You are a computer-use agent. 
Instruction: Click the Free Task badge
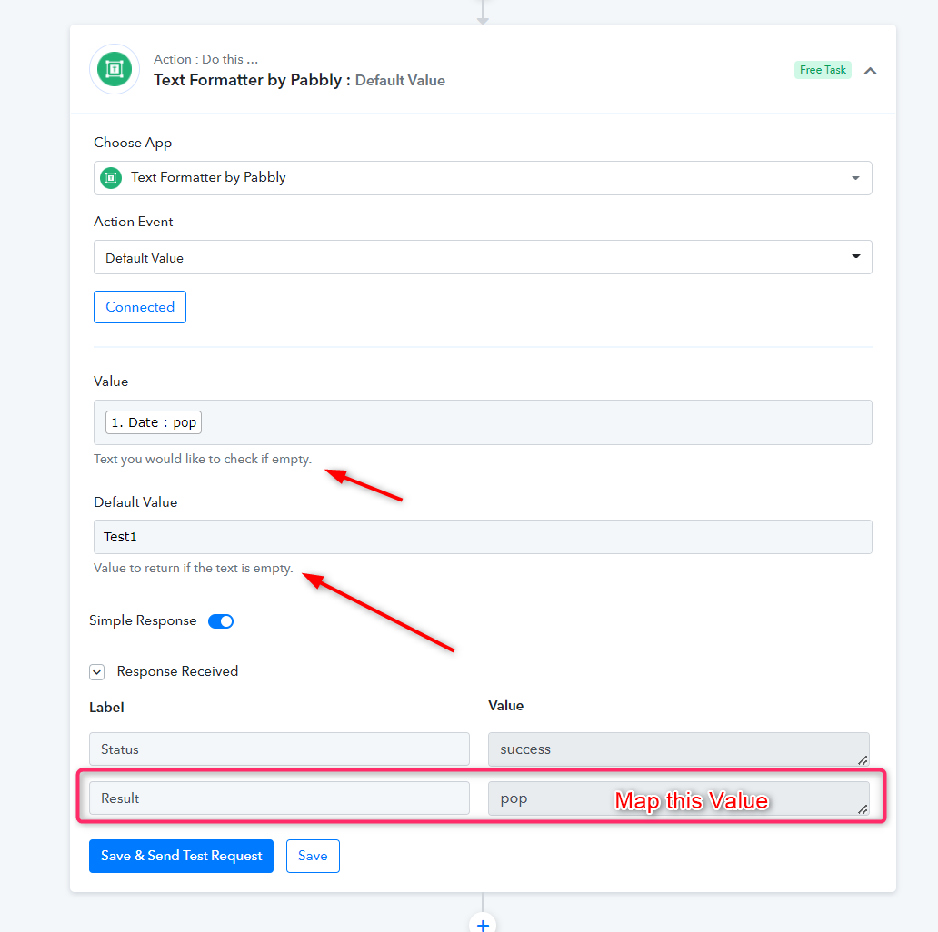pyautogui.click(x=823, y=70)
